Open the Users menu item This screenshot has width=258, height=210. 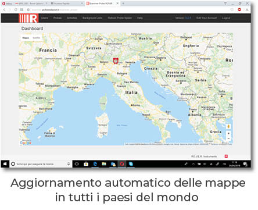(45, 18)
